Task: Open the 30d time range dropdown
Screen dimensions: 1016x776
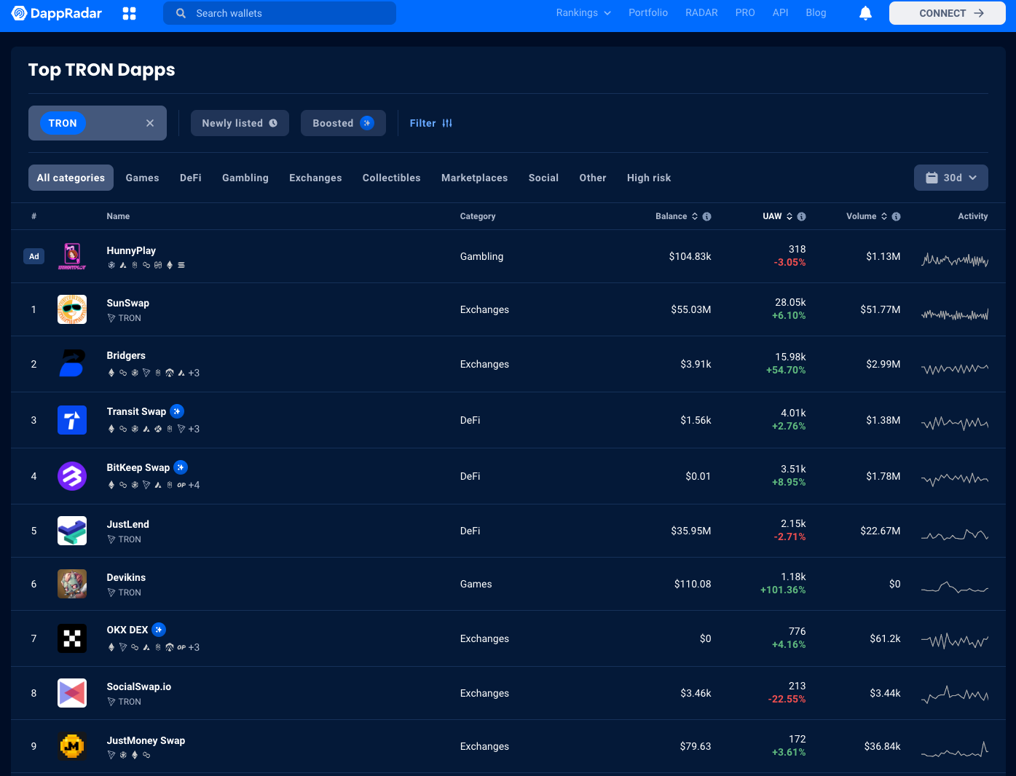Action: click(950, 178)
